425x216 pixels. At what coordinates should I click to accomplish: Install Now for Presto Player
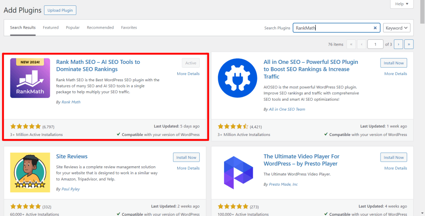tap(393, 157)
